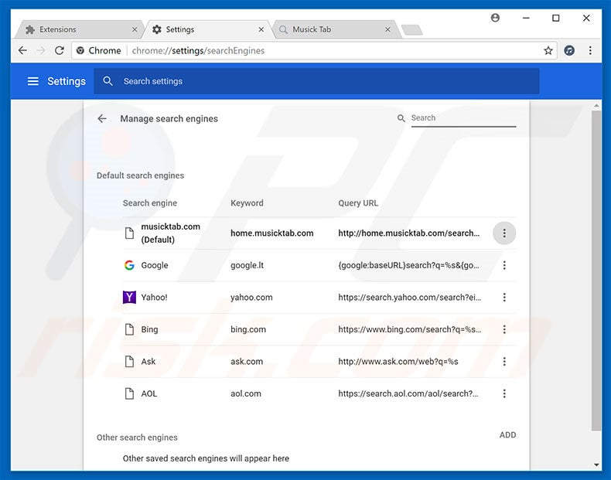Viewport: 611px width, 480px height.
Task: Close the Settings tab
Action: pyautogui.click(x=261, y=29)
